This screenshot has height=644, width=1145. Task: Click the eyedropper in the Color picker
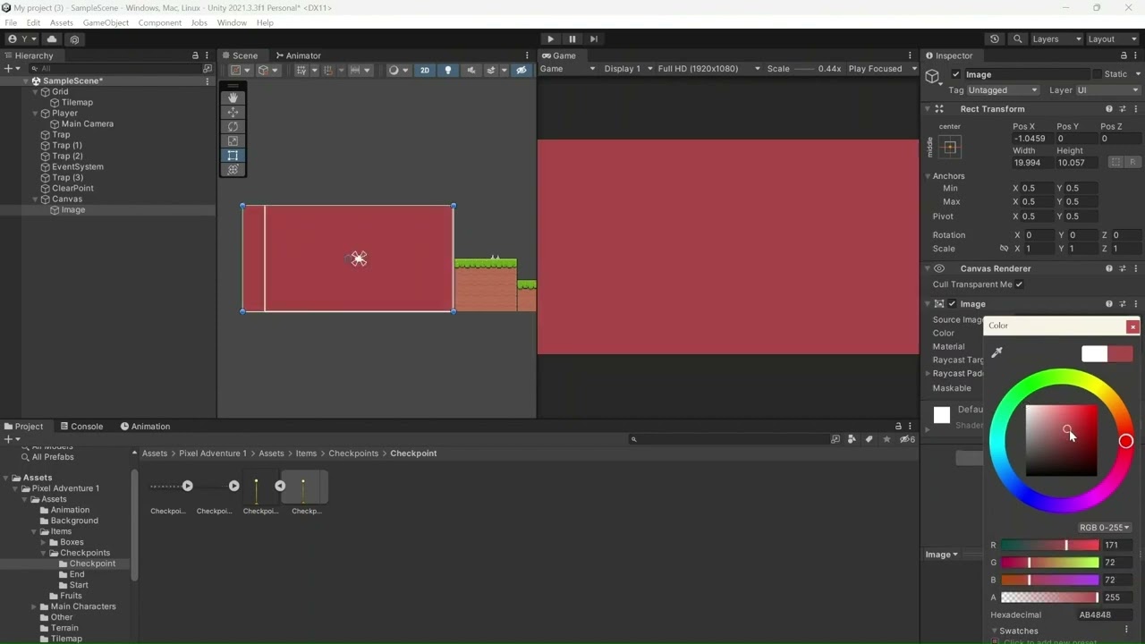tap(997, 352)
